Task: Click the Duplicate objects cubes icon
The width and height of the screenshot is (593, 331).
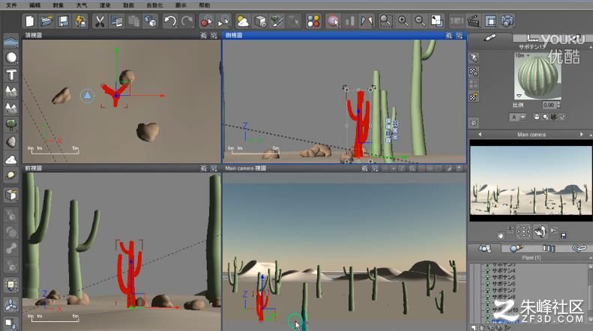Action: pyautogui.click(x=150, y=21)
